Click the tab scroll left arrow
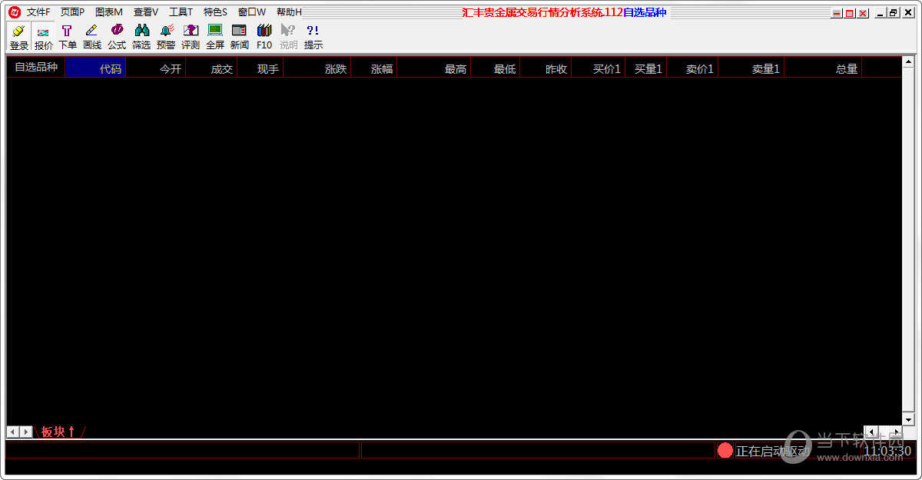 [x=13, y=432]
